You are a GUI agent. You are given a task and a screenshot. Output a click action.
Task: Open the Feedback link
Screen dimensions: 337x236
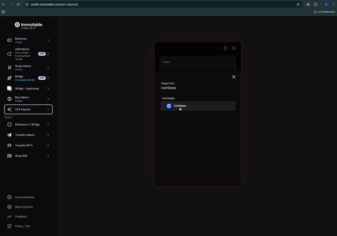click(21, 216)
